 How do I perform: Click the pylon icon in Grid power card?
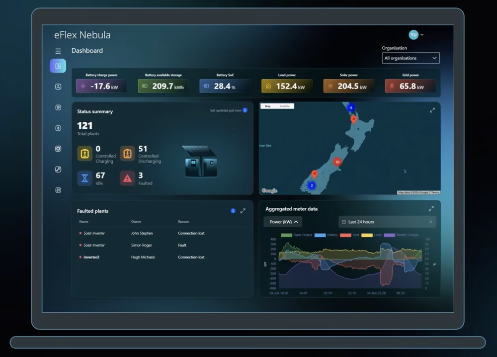click(392, 86)
